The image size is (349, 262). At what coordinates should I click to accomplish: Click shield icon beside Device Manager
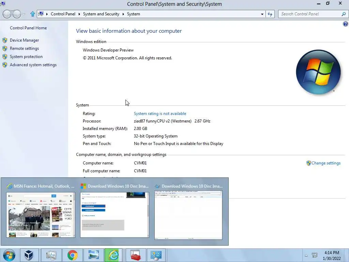(5, 40)
